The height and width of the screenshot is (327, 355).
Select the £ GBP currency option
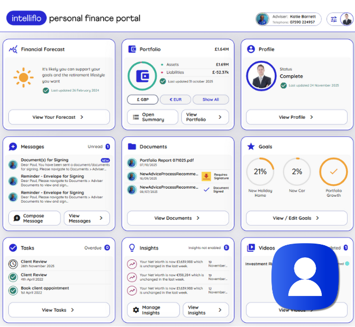[x=143, y=100]
